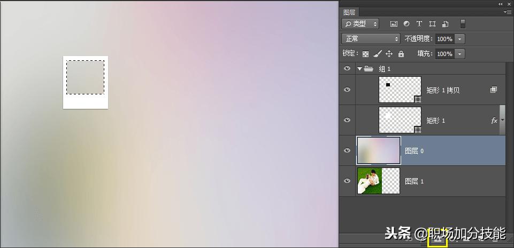Open the 正常 blend mode dropdown

(371, 39)
